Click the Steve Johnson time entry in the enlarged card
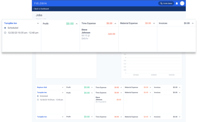The height and width of the screenshot is (122, 200). point(86,31)
